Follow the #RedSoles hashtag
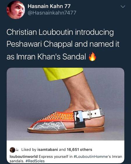This screenshot has height=164, width=131. coord(35,161)
